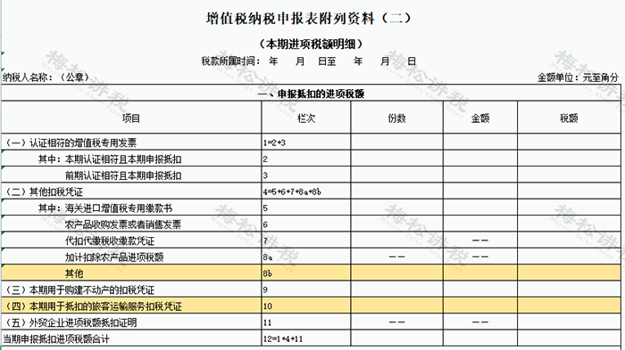
Task: Click the 纳税人名称：（公章） cell
Action: (46, 77)
